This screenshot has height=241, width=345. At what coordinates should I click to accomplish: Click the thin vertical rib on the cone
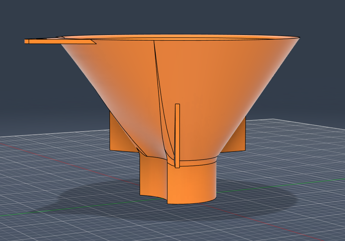[x=177, y=136]
